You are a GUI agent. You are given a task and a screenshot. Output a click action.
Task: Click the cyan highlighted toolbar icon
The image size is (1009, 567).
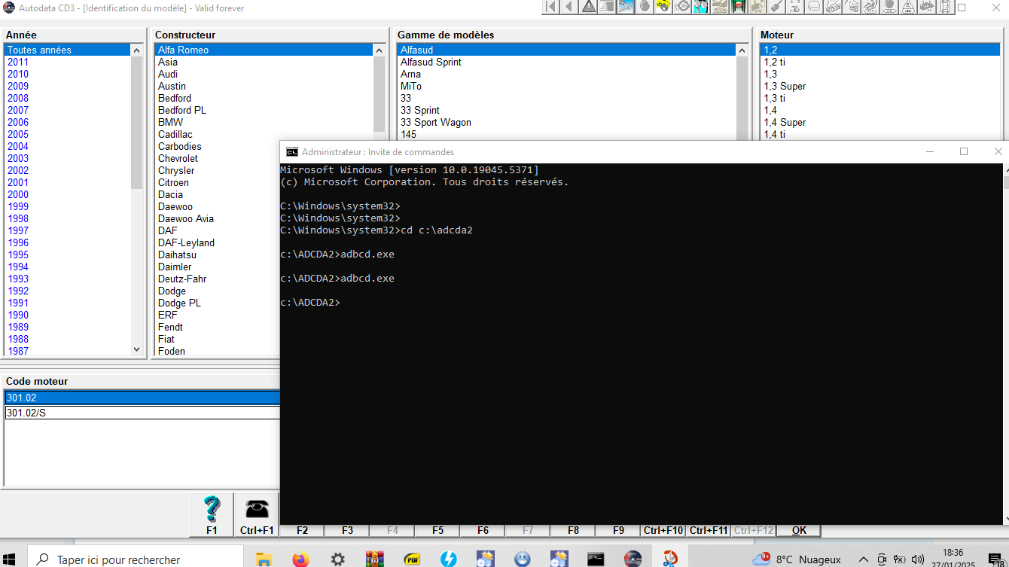pyautogui.click(x=701, y=7)
